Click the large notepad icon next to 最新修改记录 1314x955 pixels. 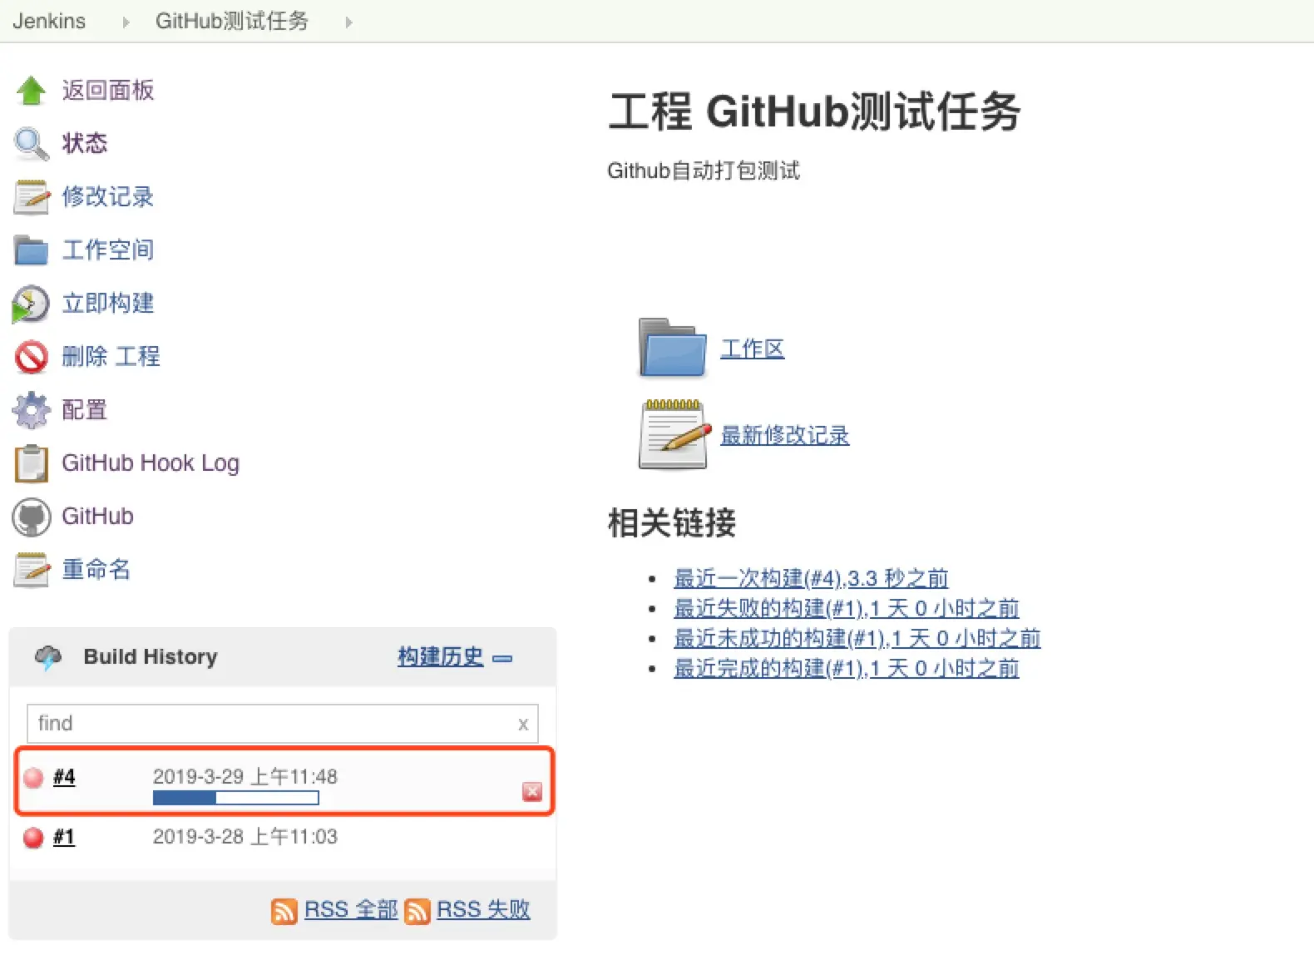click(x=674, y=434)
